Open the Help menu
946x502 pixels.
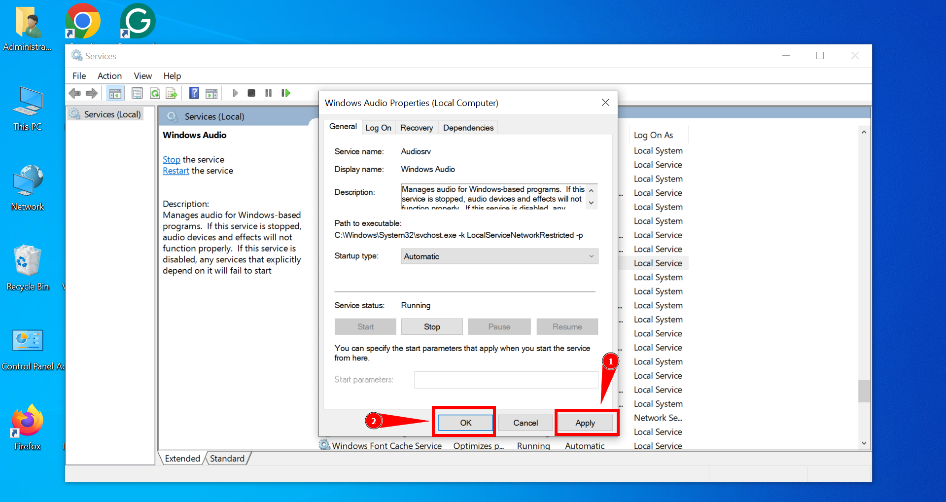[x=172, y=76]
